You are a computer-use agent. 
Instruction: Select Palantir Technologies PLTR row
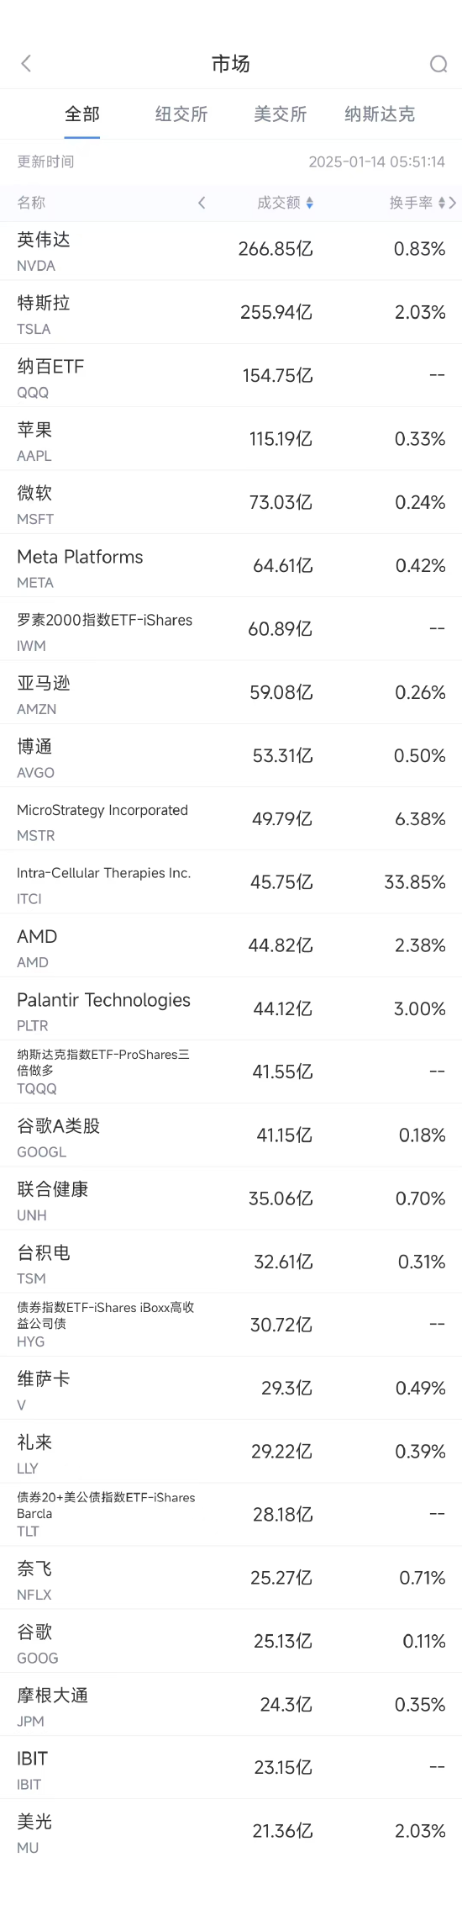click(x=231, y=1008)
